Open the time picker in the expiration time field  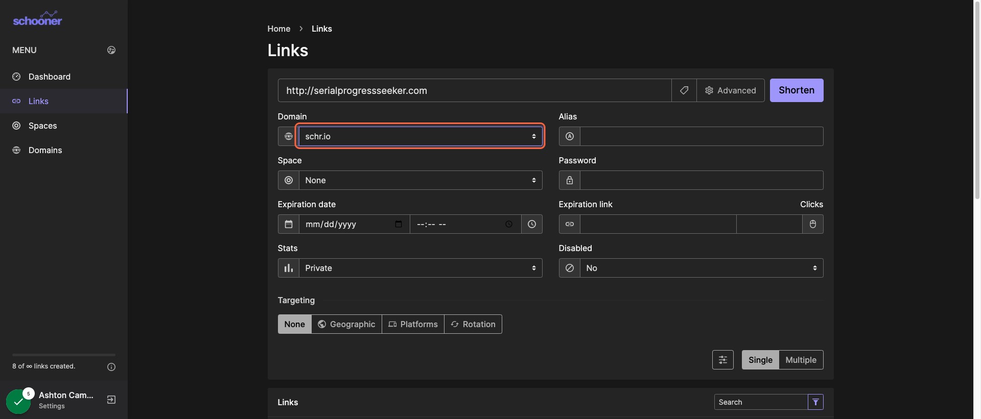509,224
